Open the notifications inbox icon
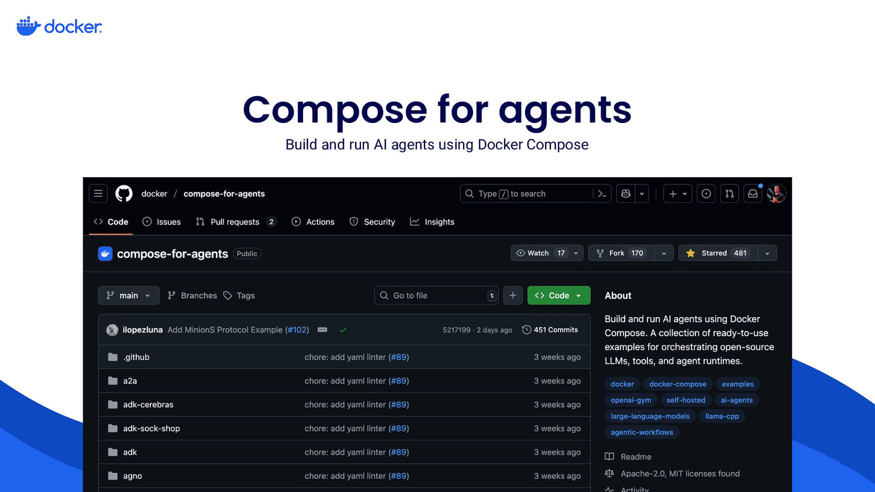Viewport: 875px width, 492px height. click(x=753, y=194)
